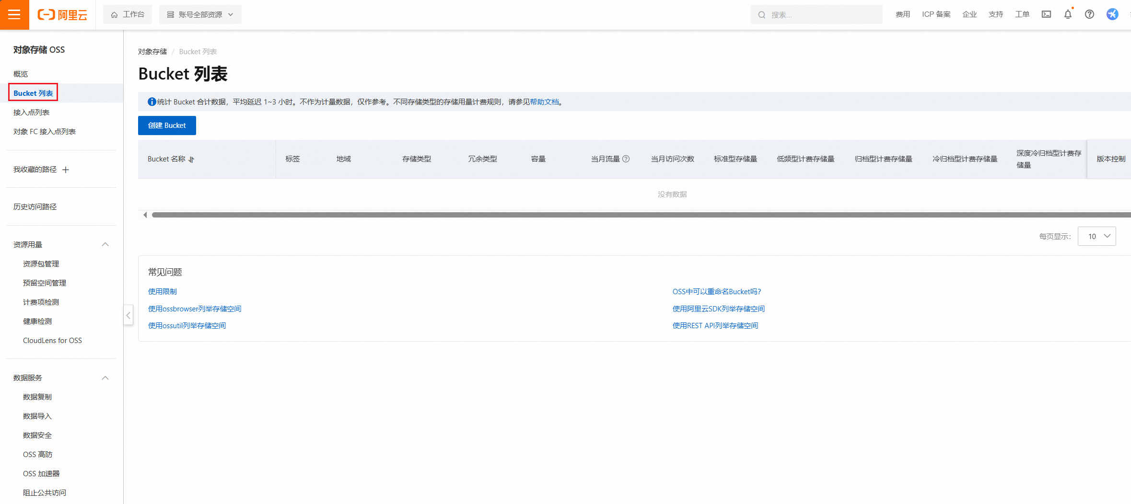The height and width of the screenshot is (504, 1131).
Task: Open OSS中可以重命名Bucket吗? link
Action: pyautogui.click(x=716, y=291)
